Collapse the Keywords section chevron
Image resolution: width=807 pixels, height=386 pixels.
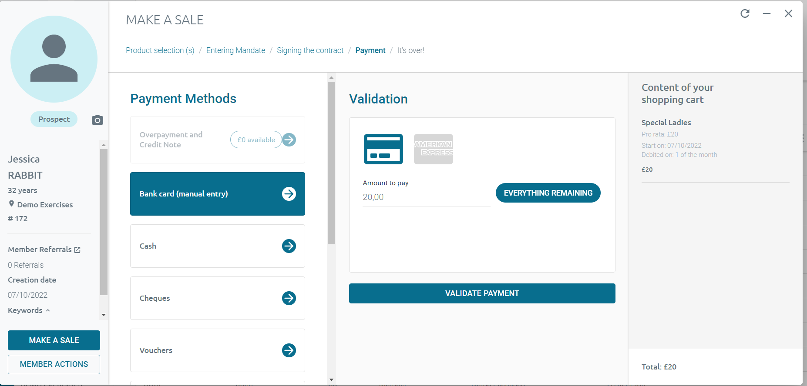click(x=48, y=310)
